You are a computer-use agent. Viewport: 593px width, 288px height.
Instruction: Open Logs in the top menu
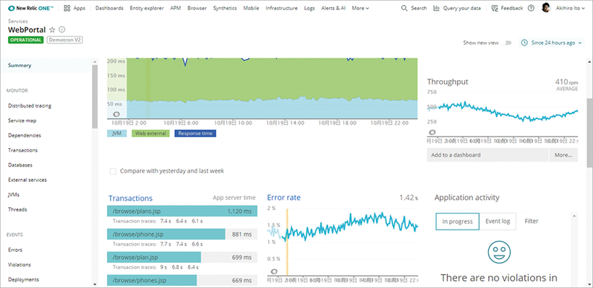(310, 8)
